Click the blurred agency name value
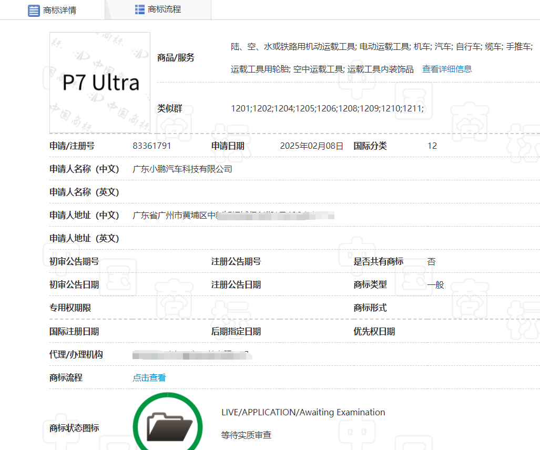Viewport: 540px width, 450px height. pos(192,355)
